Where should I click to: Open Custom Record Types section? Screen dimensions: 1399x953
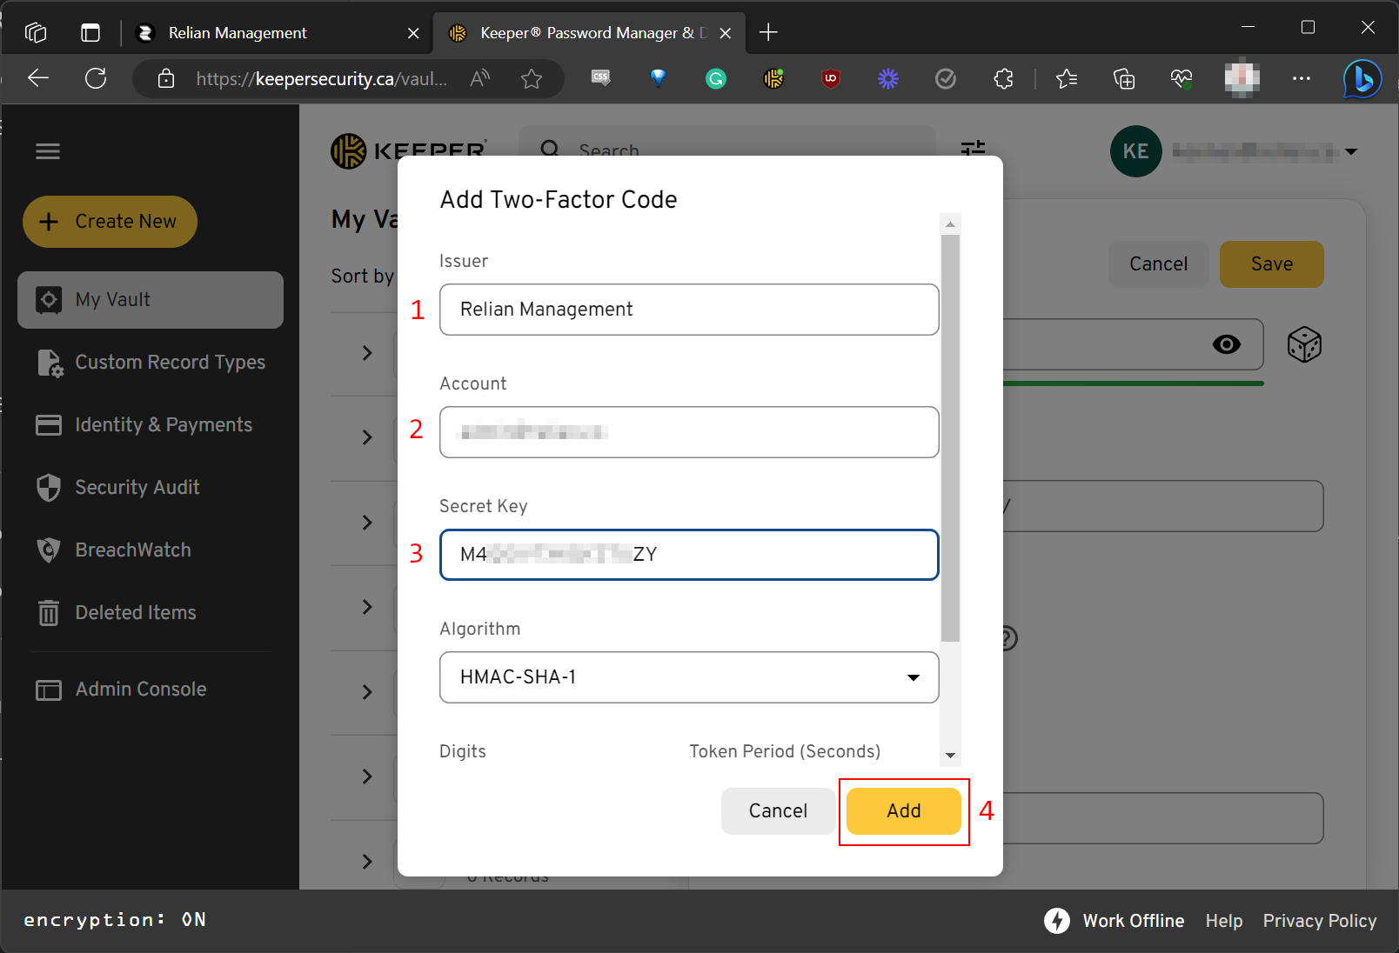point(151,363)
